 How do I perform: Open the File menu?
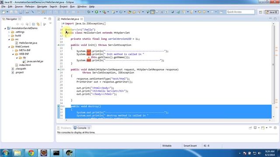[3, 7]
